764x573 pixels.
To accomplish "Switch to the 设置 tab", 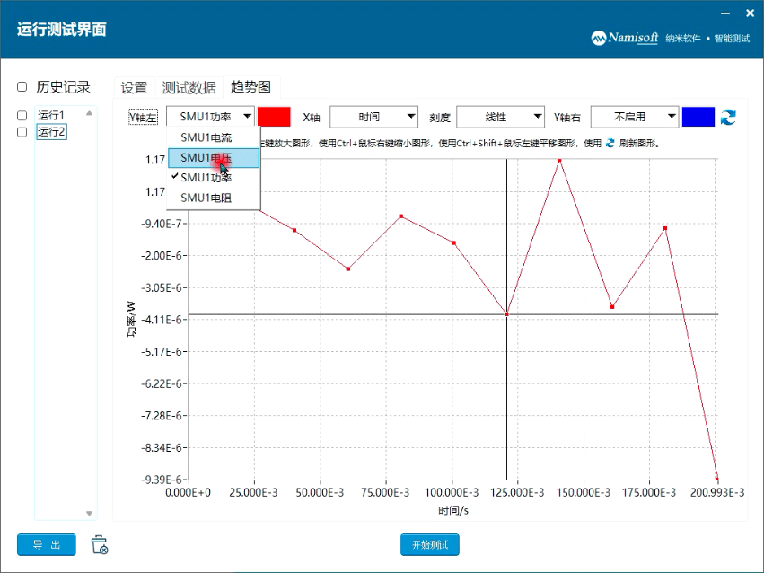I will click(x=133, y=86).
